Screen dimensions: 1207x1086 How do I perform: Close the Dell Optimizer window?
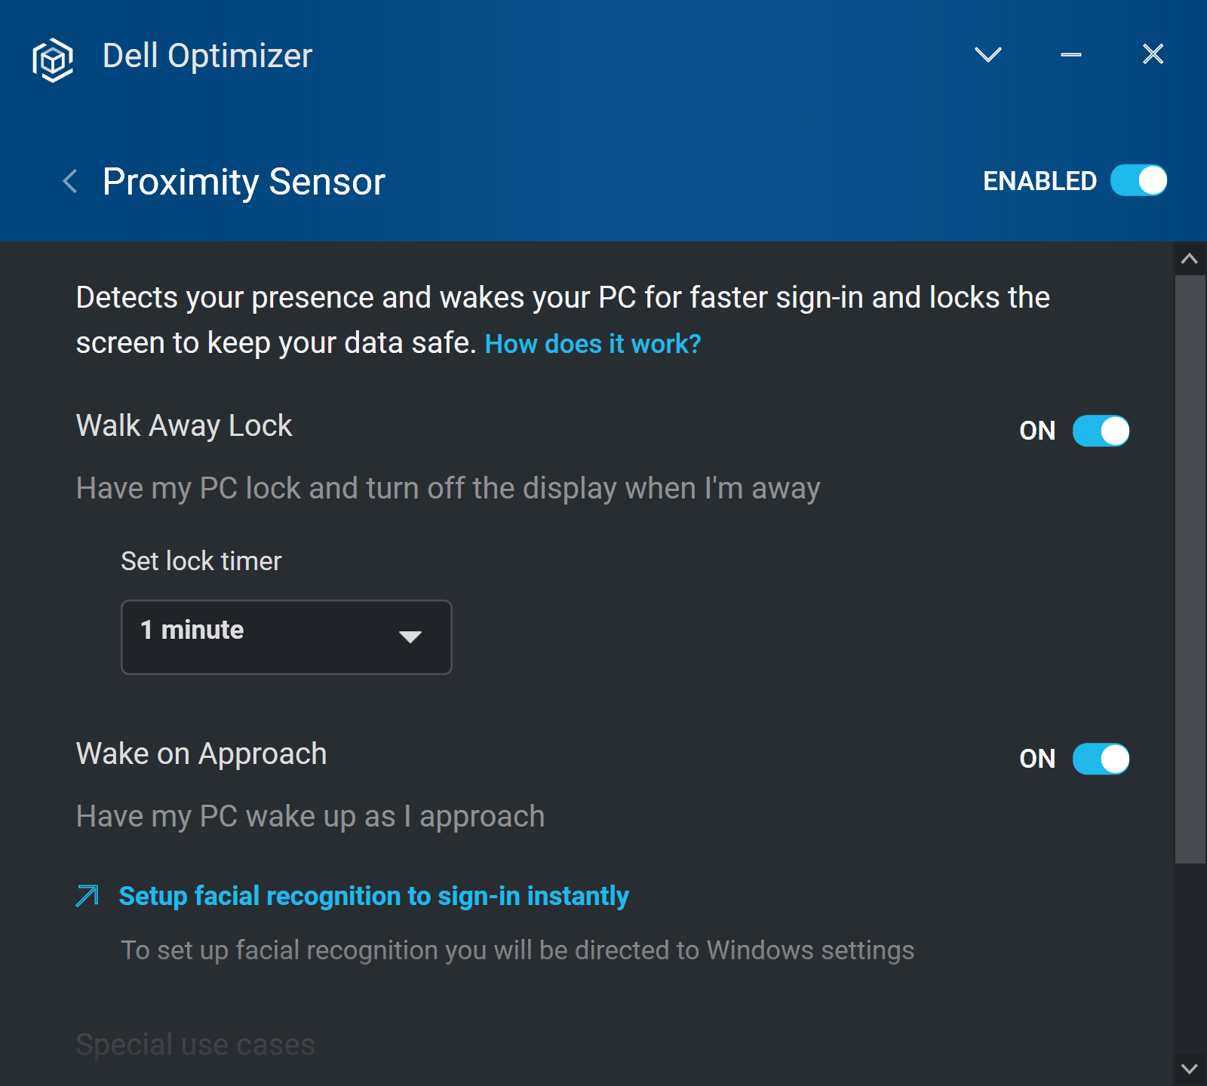(1153, 54)
